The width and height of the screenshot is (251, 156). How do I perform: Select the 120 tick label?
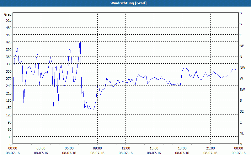pos(9,115)
